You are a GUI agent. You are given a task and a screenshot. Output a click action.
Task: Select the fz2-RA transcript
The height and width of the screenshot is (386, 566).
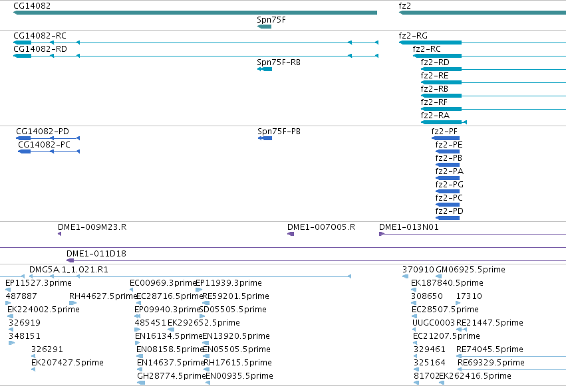(444, 122)
